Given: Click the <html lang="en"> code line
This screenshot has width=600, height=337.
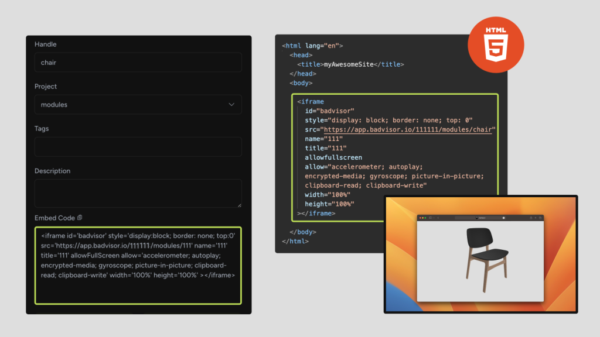Looking at the screenshot, I should (312, 46).
